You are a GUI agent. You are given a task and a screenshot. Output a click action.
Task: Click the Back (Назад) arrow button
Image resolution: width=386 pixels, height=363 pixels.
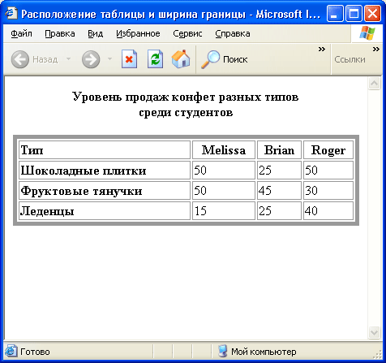(x=20, y=59)
